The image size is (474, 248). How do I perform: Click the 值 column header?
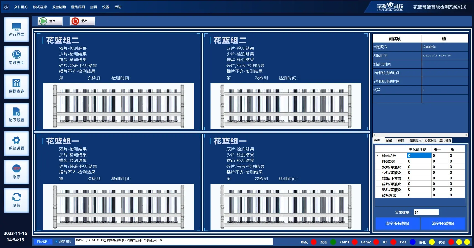[x=445, y=39]
